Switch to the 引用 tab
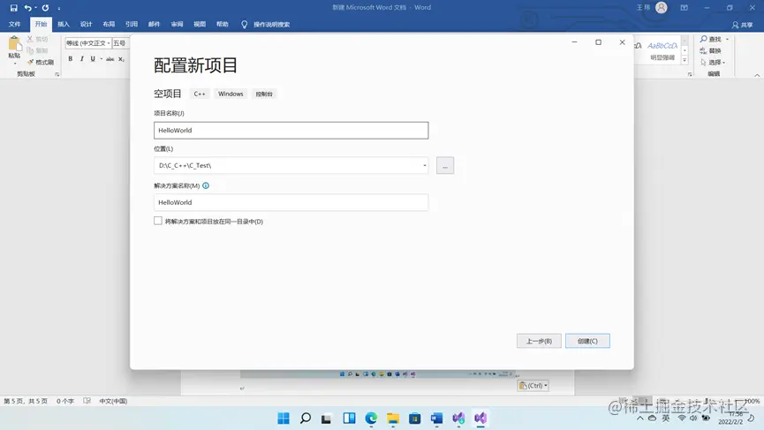 tap(132, 24)
